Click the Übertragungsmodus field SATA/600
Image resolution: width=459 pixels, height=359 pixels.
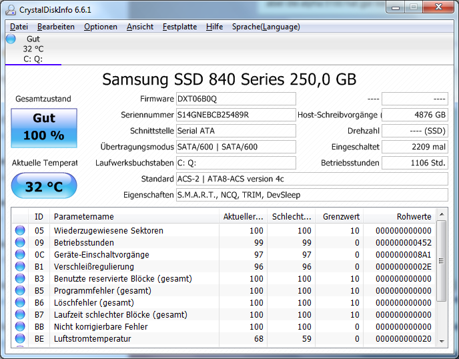[x=236, y=147]
